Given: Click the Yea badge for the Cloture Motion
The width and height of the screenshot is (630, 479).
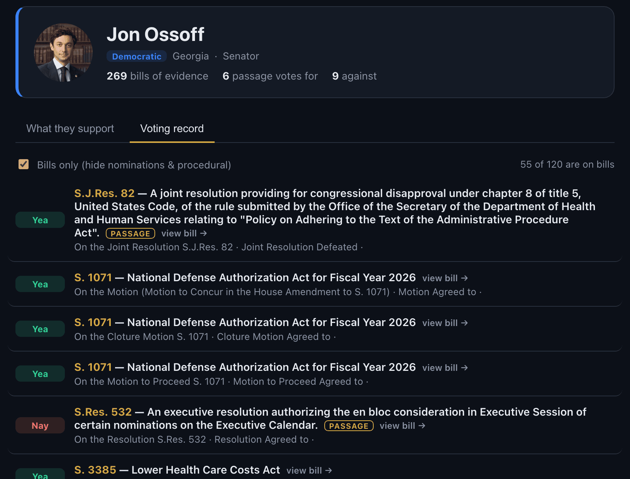Looking at the screenshot, I should coord(40,329).
